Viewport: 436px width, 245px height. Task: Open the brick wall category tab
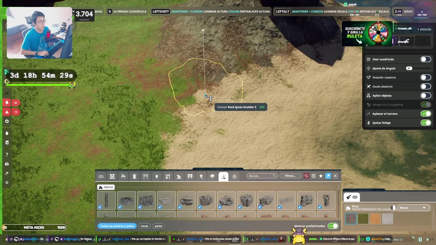pyautogui.click(x=112, y=176)
